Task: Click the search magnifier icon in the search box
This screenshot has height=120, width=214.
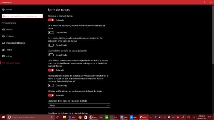Action: 40,16
